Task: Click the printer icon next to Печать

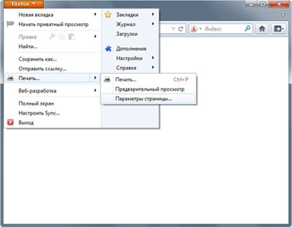Action: (10, 78)
